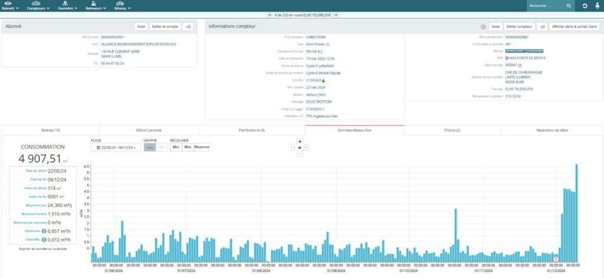Screen dimensions: 604x279
Task: Click the search magnifier icon
Action: tap(569, 6)
